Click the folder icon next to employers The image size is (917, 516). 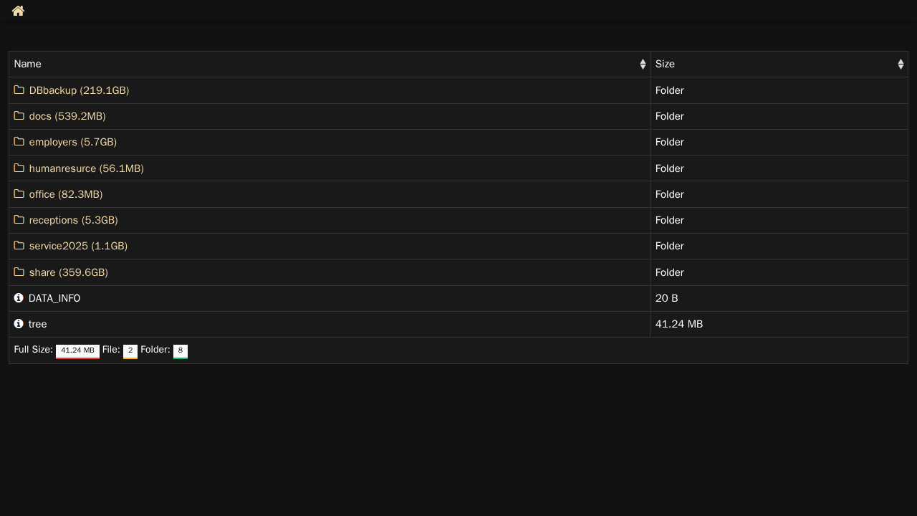click(19, 142)
